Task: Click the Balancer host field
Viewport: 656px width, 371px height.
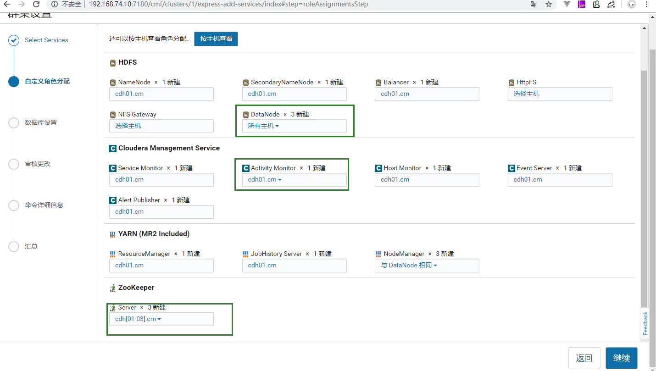Action: pyautogui.click(x=427, y=94)
